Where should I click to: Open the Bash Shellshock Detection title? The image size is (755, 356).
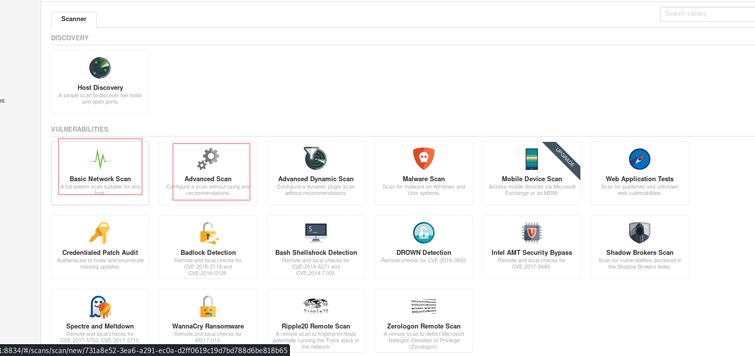[316, 252]
